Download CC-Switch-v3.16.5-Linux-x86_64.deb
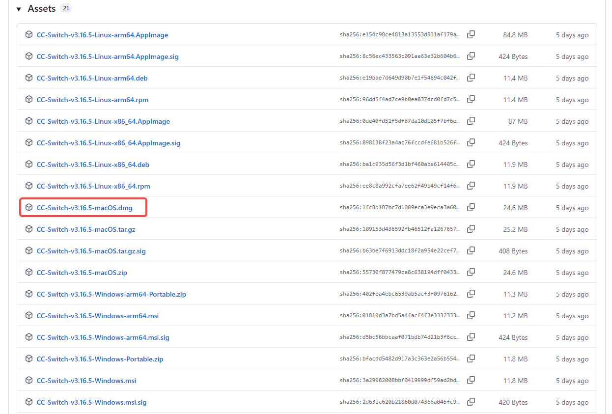Screen dimensions: 612x414 [93, 165]
